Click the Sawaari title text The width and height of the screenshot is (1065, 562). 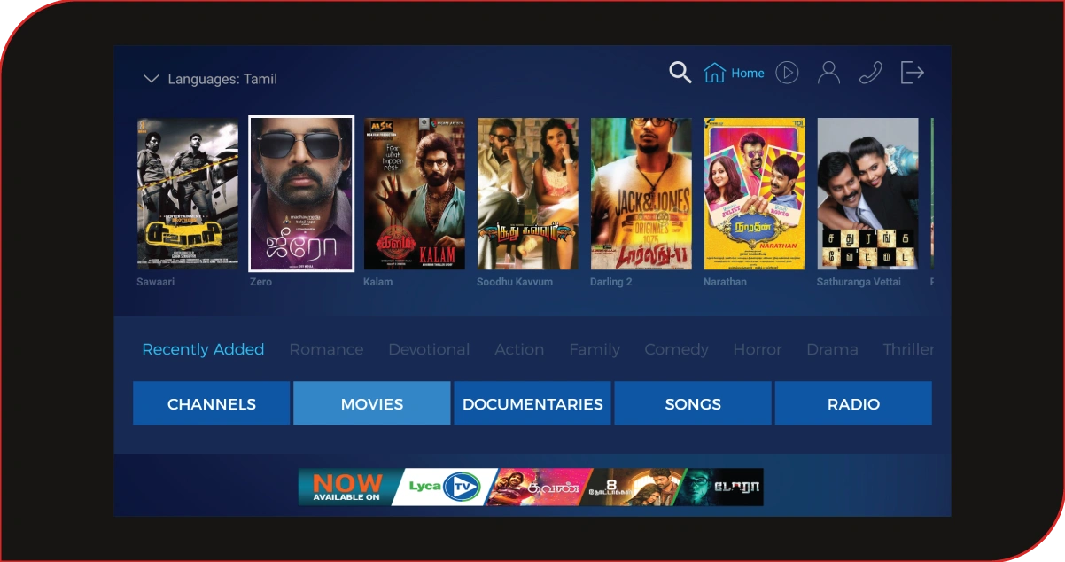click(x=156, y=282)
